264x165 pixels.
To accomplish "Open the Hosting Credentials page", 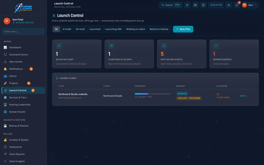I will [23, 105].
